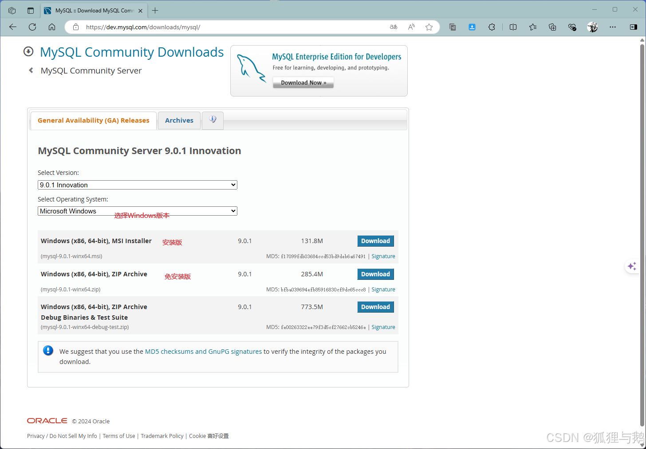Open the Extensions puzzle icon
The width and height of the screenshot is (646, 449).
(492, 27)
